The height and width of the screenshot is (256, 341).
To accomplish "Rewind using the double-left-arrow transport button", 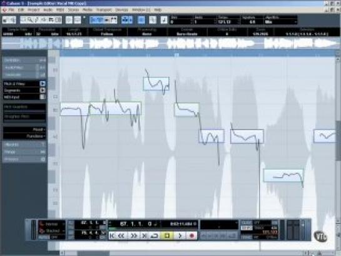I will click(122, 235).
